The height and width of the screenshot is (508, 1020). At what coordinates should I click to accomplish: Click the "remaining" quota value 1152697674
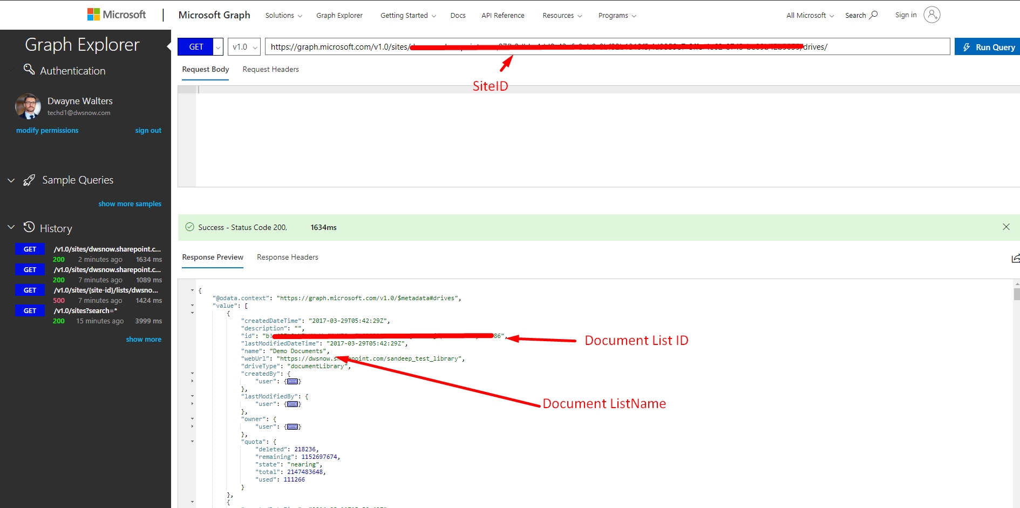319,457
